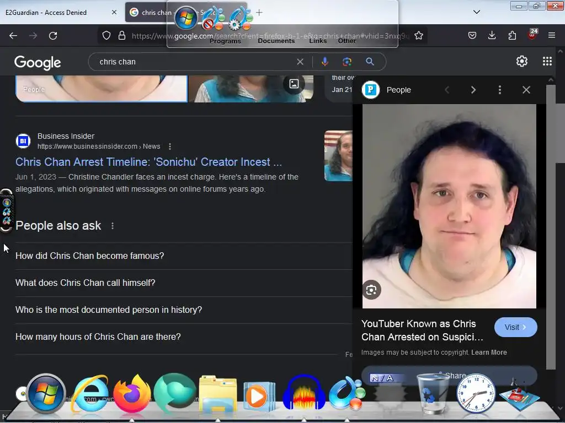The image size is (565, 423).
Task: Expand 'What does Chris Chan call himself?'
Action: 184,283
